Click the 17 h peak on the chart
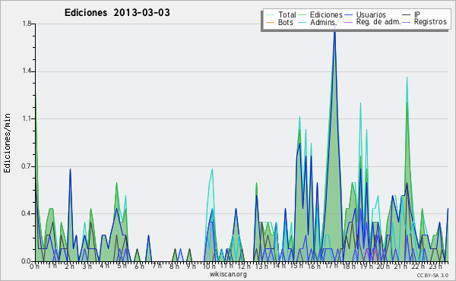Screen dimensions: 456x281 pos(334,30)
